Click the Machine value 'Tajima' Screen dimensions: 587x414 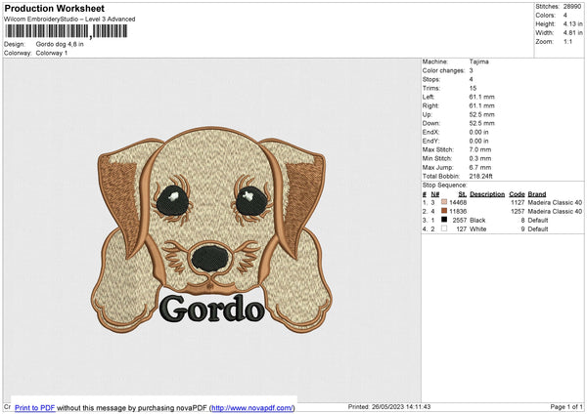tap(478, 62)
